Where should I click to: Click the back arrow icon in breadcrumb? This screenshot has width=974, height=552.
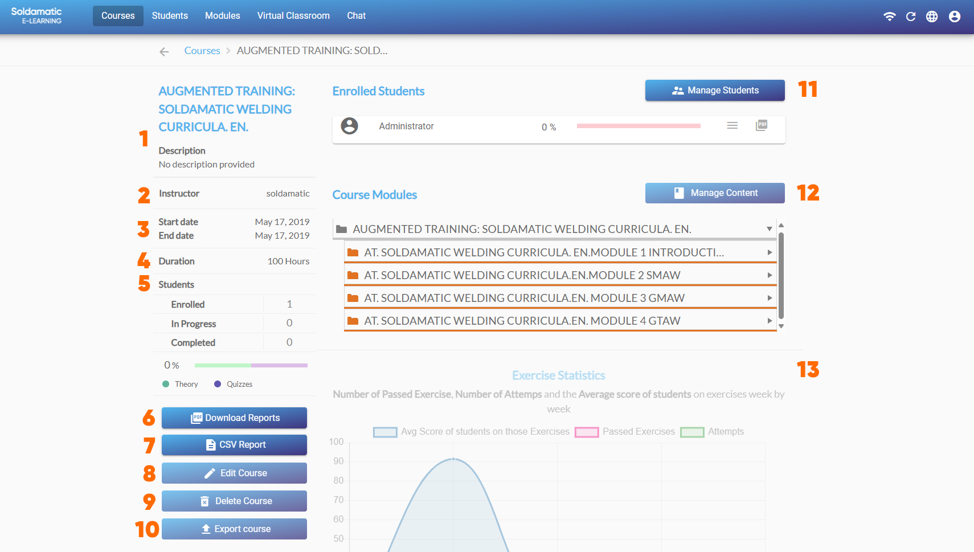(x=164, y=51)
